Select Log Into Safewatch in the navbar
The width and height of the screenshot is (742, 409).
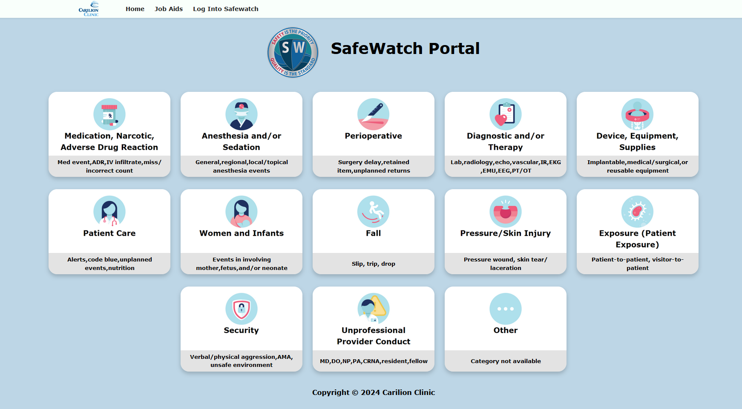[226, 9]
